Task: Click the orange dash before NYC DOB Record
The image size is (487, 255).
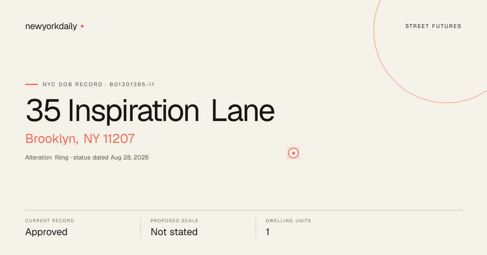Action: [x=31, y=84]
